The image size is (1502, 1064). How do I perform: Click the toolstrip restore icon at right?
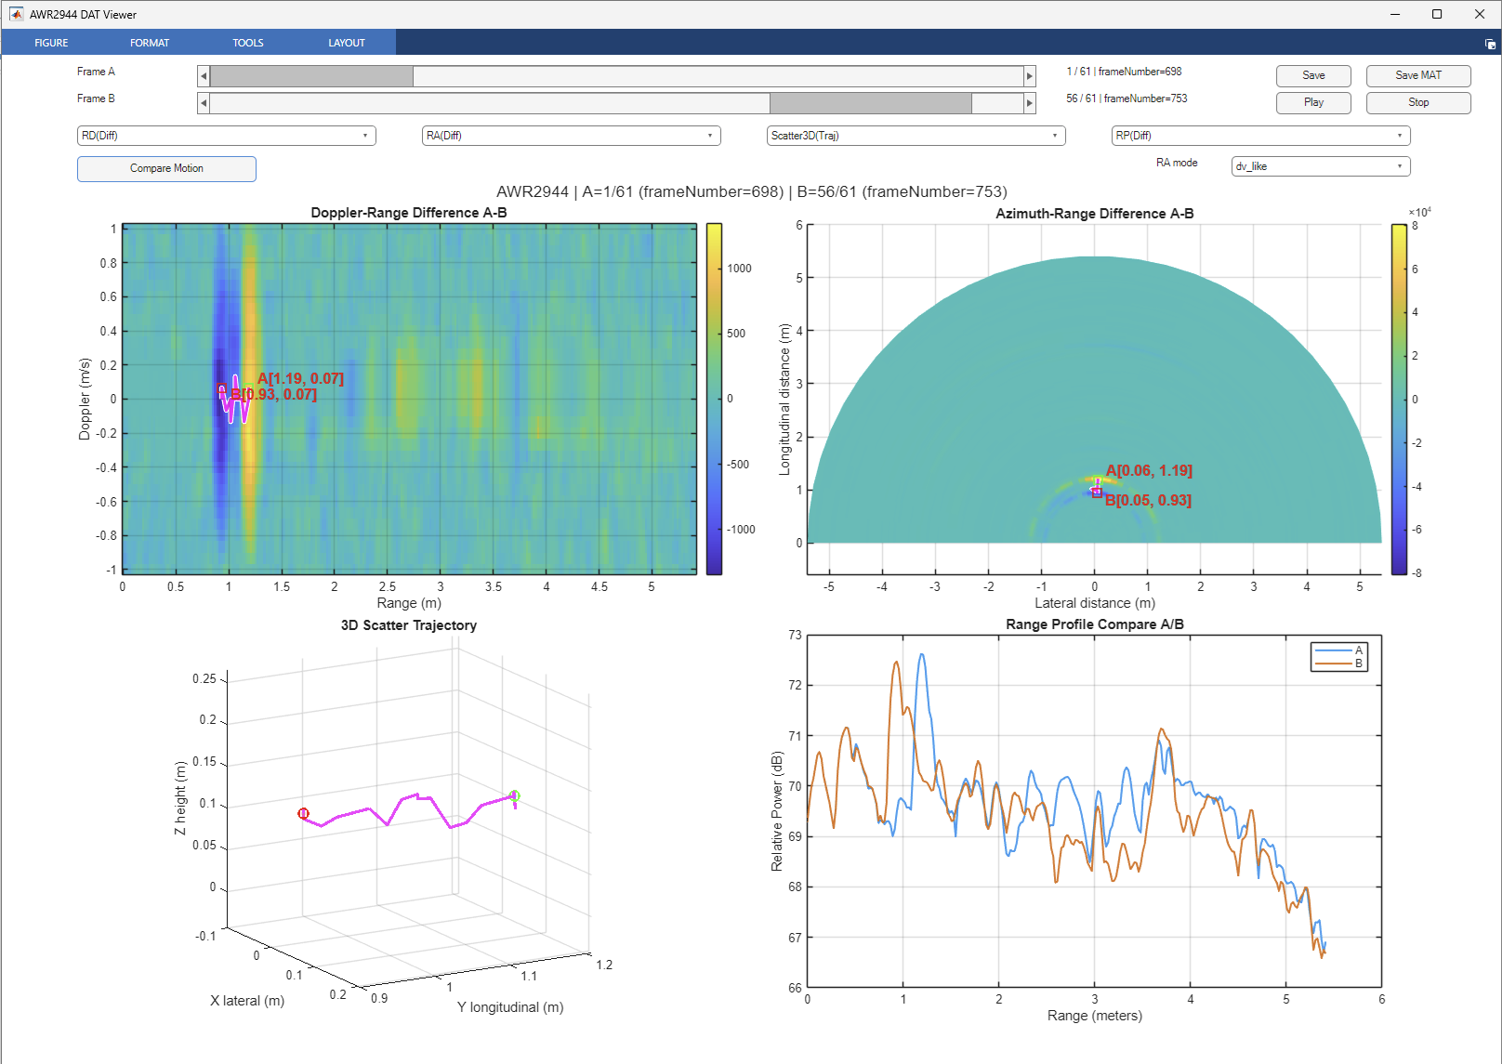tap(1490, 44)
